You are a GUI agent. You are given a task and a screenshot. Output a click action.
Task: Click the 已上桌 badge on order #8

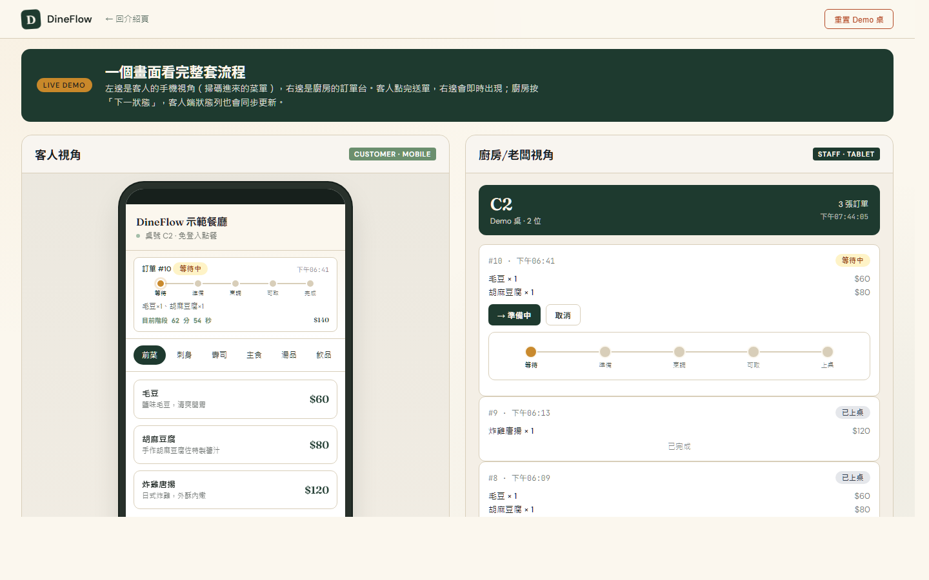(x=852, y=477)
